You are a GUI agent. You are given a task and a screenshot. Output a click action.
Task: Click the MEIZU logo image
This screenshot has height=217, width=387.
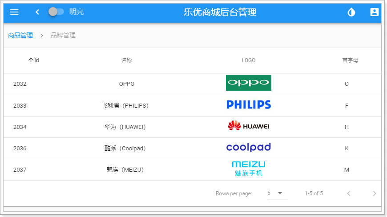249,169
